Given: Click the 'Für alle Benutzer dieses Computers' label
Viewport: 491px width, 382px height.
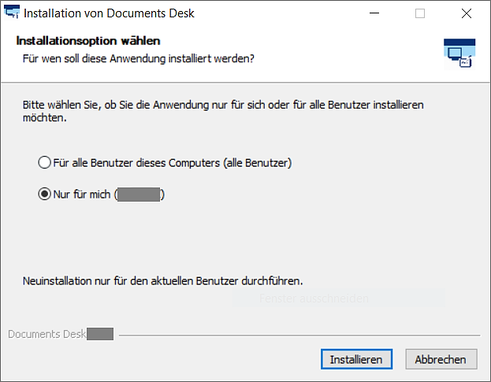Looking at the screenshot, I should [x=173, y=163].
